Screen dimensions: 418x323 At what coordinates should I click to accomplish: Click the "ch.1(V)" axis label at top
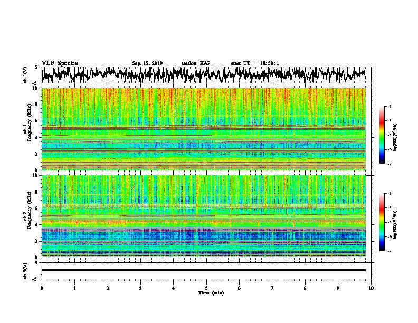pos(25,75)
